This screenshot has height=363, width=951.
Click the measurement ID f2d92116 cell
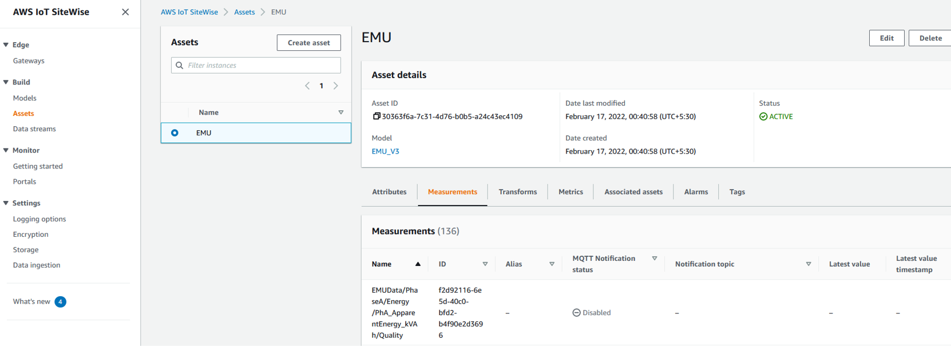[x=461, y=313]
